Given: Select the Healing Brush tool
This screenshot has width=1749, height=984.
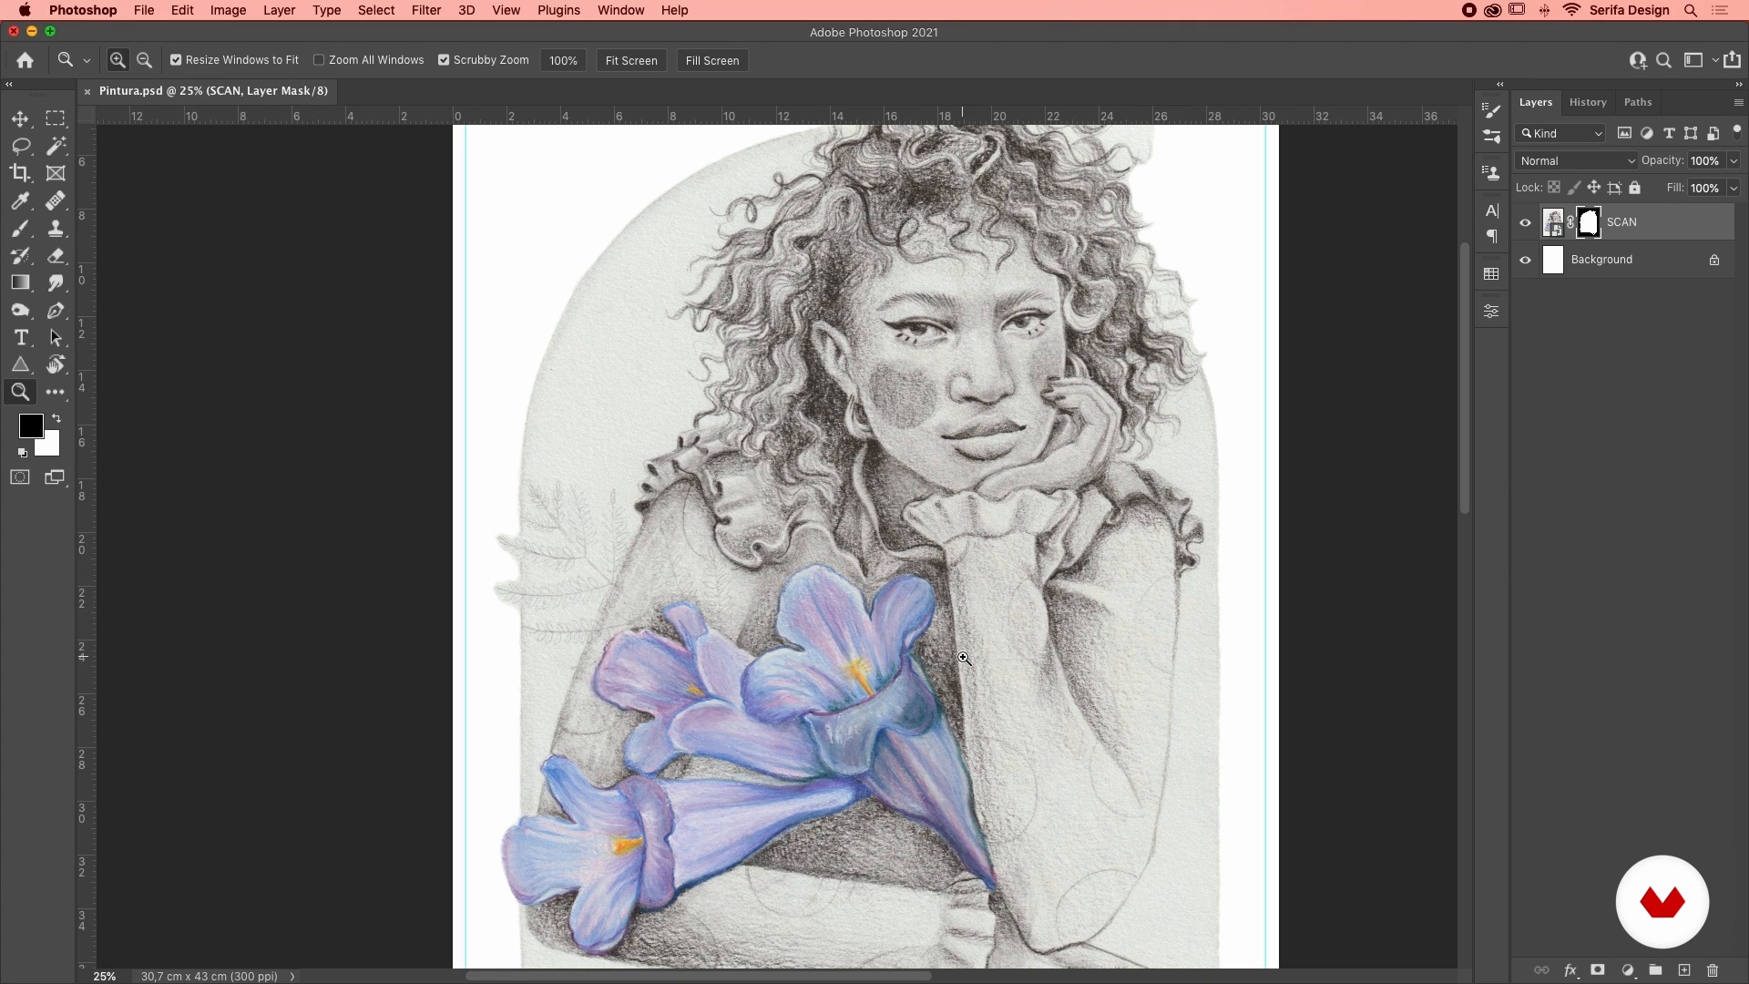Looking at the screenshot, I should coord(56,201).
